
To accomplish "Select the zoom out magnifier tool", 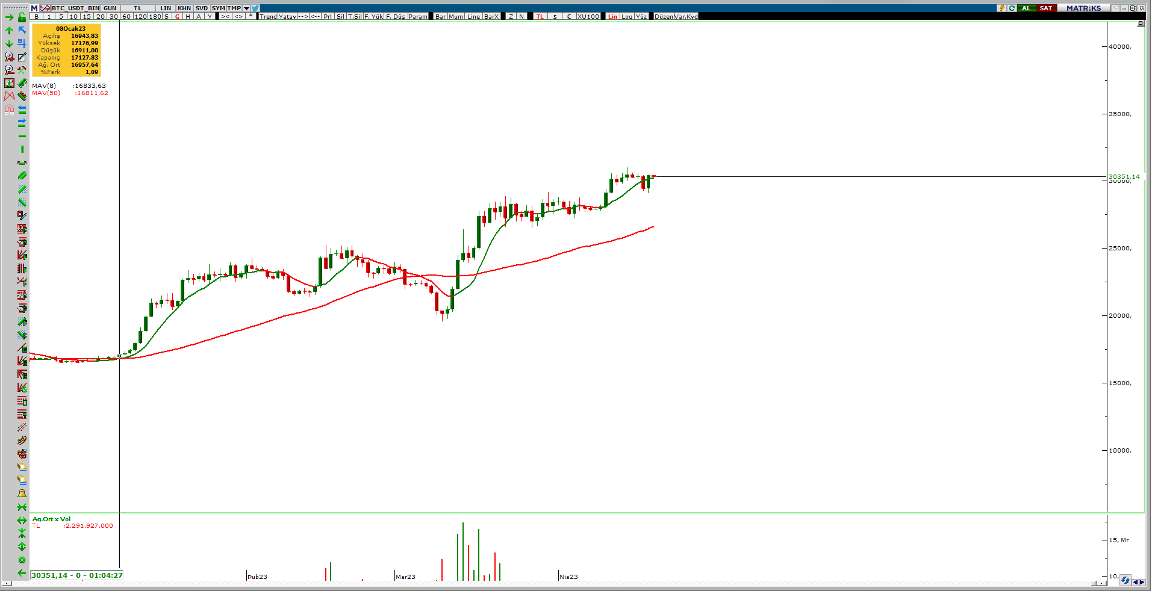I will pyautogui.click(x=9, y=70).
